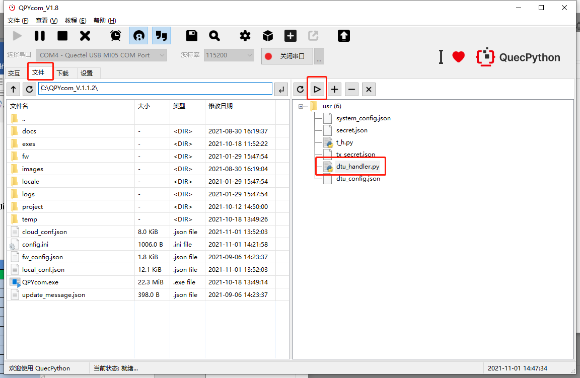Click the pause icon in the toolbar

coord(40,36)
